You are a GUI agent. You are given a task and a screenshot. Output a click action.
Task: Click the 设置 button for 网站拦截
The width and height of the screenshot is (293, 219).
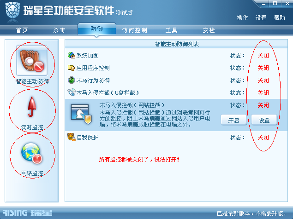(x=264, y=120)
